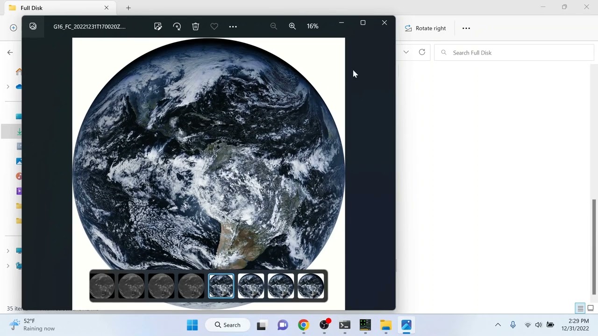Toggle the heart favorite icon

click(214, 27)
